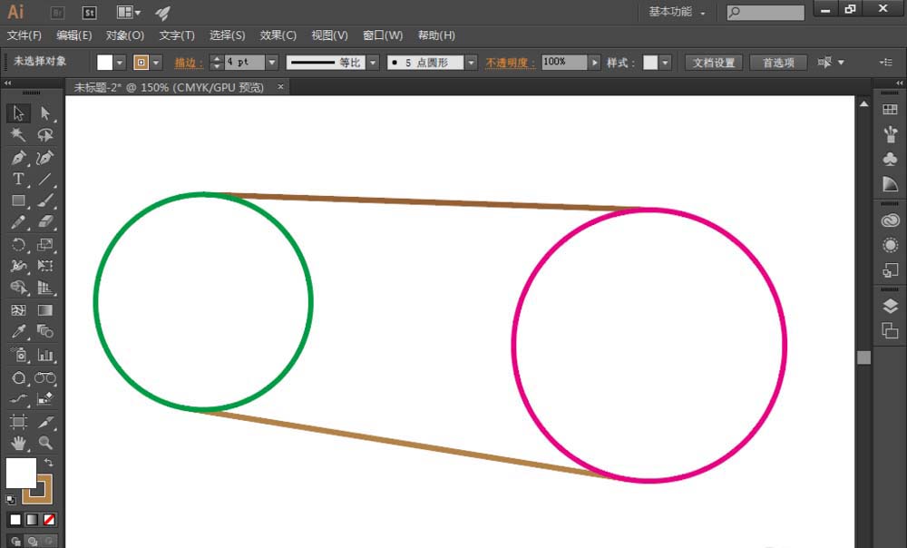The height and width of the screenshot is (548, 907).
Task: Close the 未标题-2* document tab
Action: coord(280,87)
